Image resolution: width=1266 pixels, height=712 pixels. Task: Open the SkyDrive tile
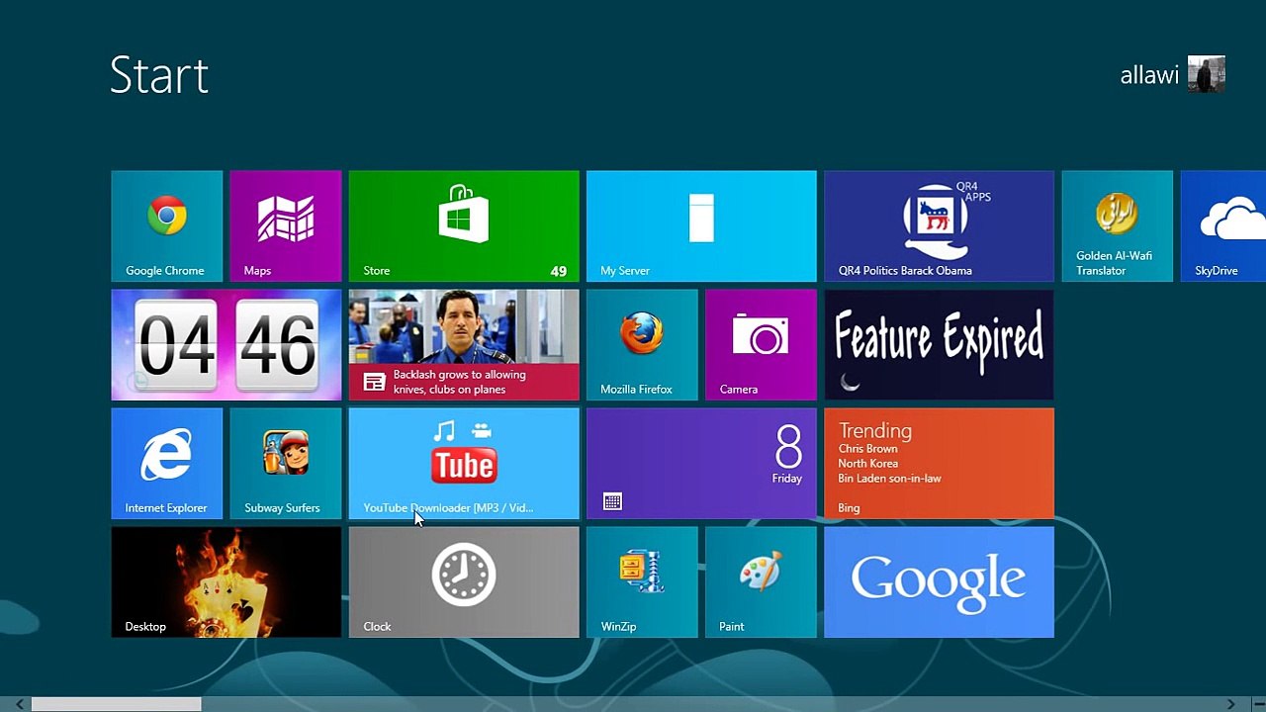click(1223, 226)
